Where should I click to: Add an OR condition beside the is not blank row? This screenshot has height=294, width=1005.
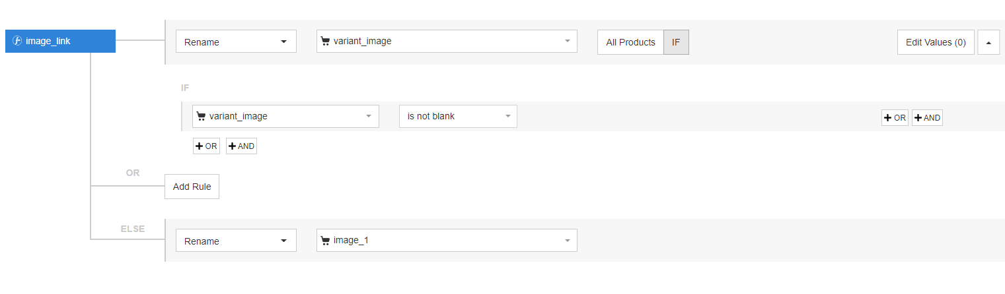895,118
